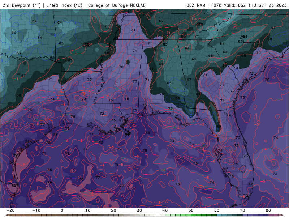Screen dimensions: 289x217
Task: Click the "80" label on the color scale
Action: tap(268, 210)
